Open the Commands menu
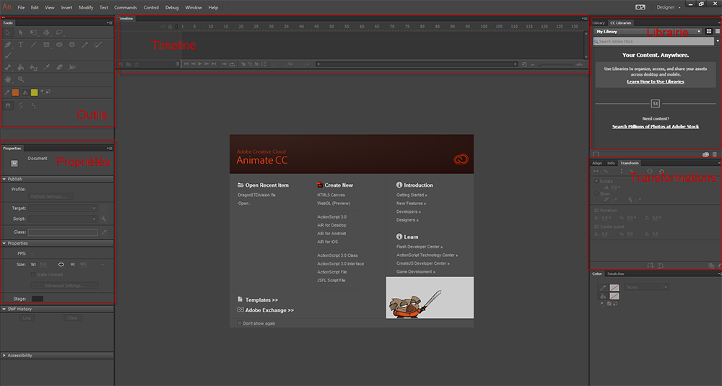The image size is (722, 386). (x=125, y=7)
